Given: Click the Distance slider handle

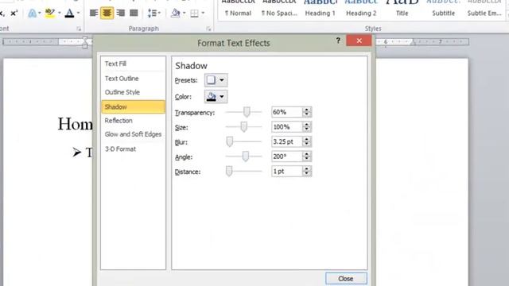Looking at the screenshot, I should click(229, 172).
